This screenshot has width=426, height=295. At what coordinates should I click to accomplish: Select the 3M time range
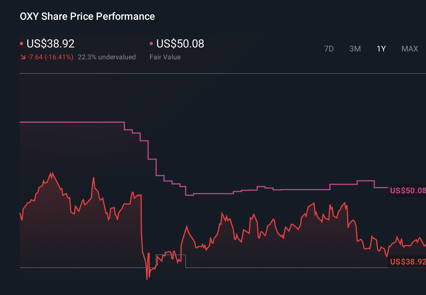coord(355,49)
